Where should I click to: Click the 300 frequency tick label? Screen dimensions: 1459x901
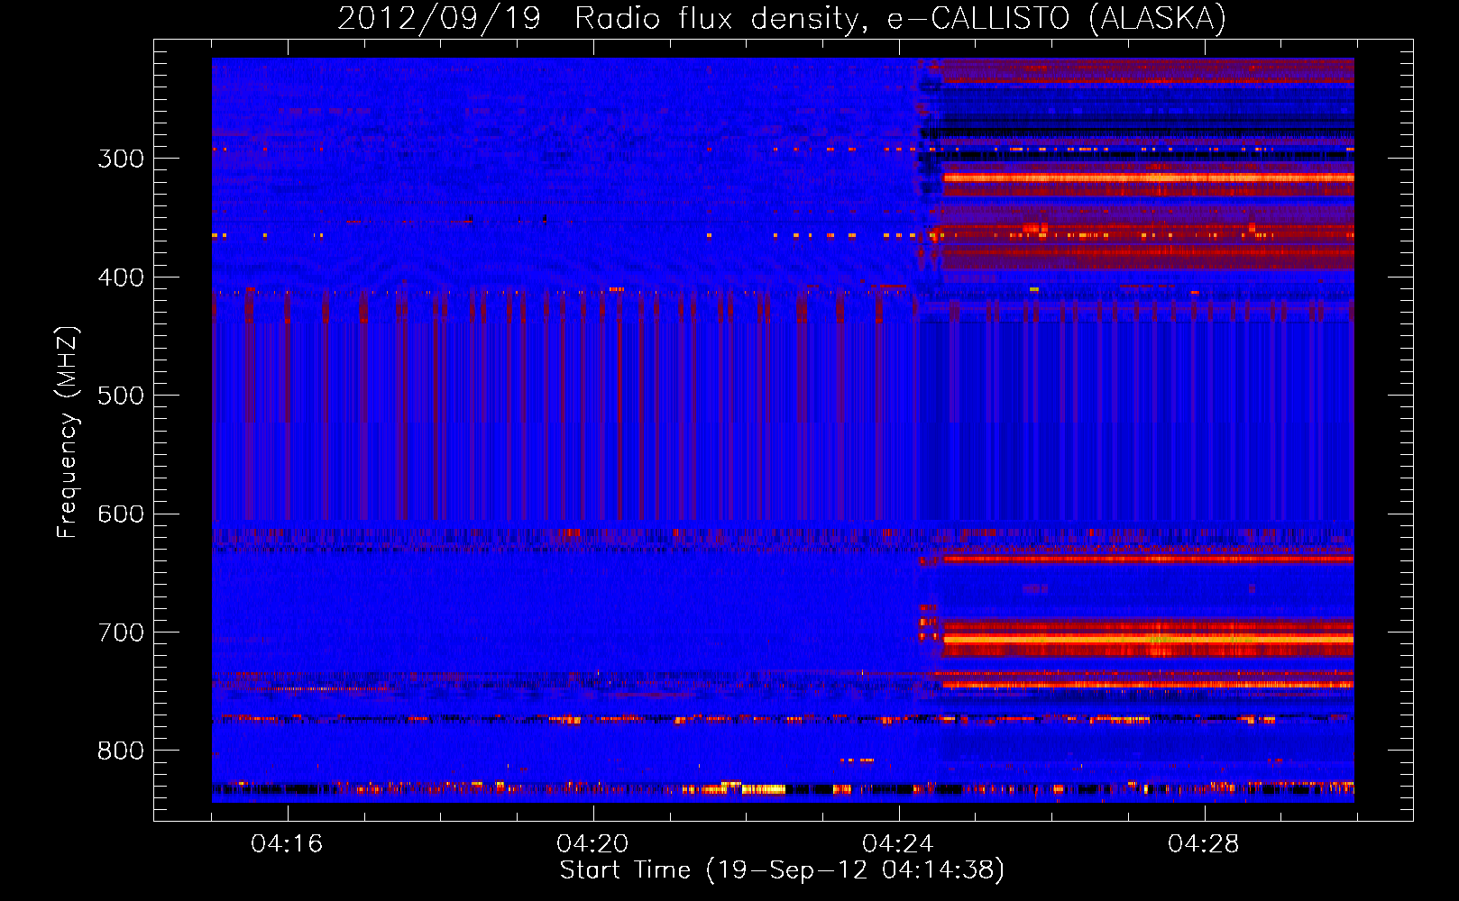(x=121, y=159)
